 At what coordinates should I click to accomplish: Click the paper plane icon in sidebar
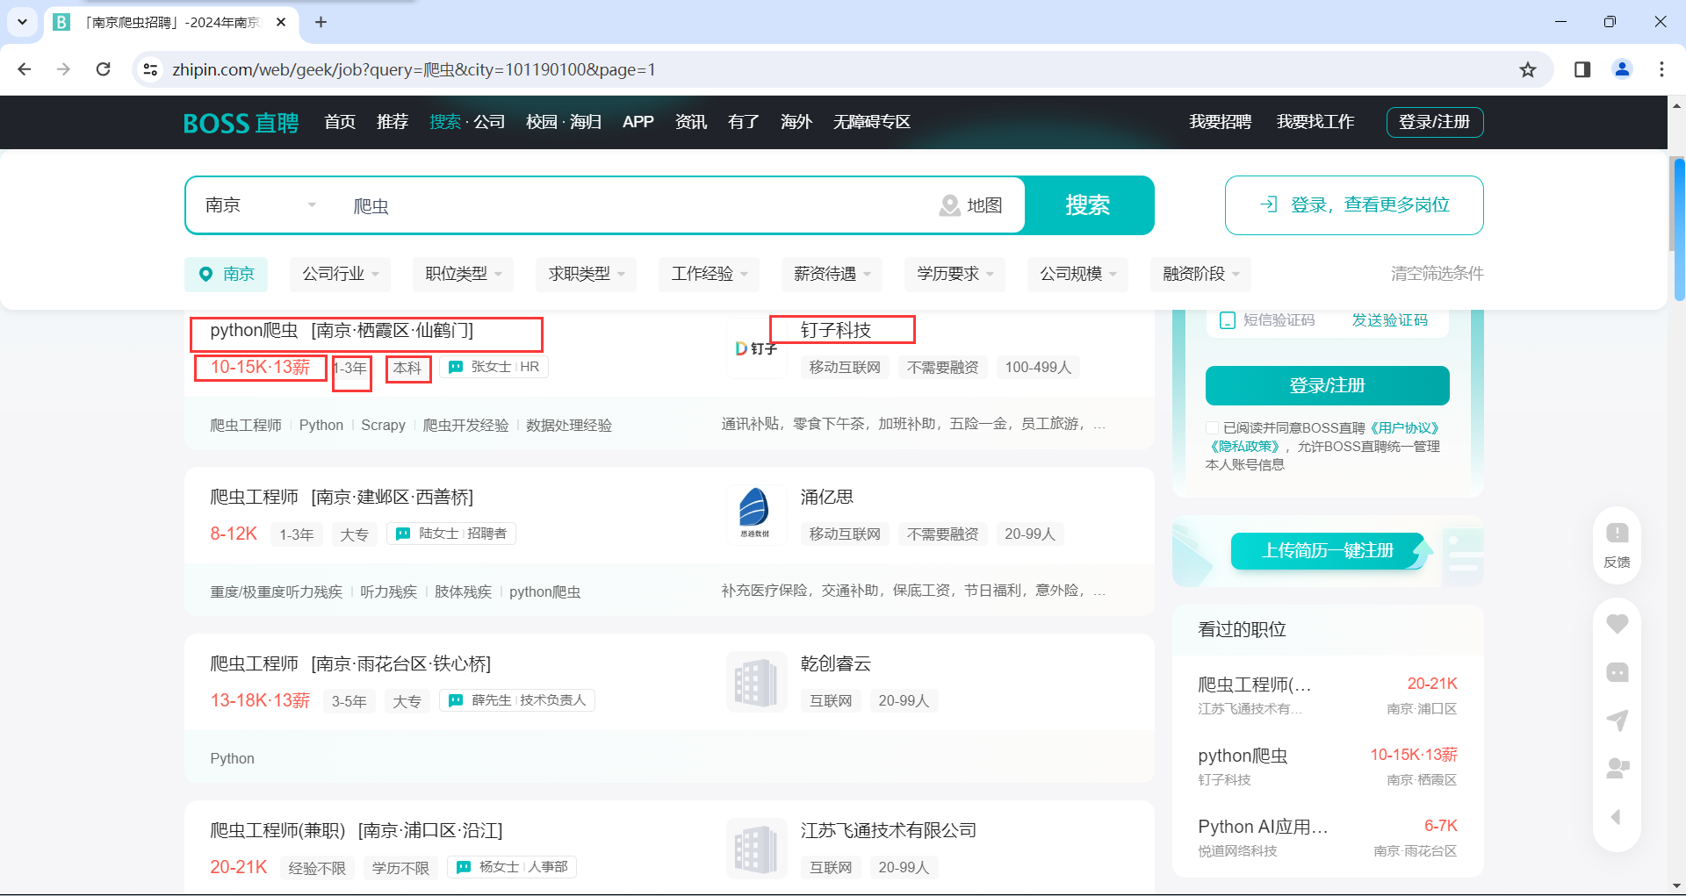pyautogui.click(x=1617, y=720)
